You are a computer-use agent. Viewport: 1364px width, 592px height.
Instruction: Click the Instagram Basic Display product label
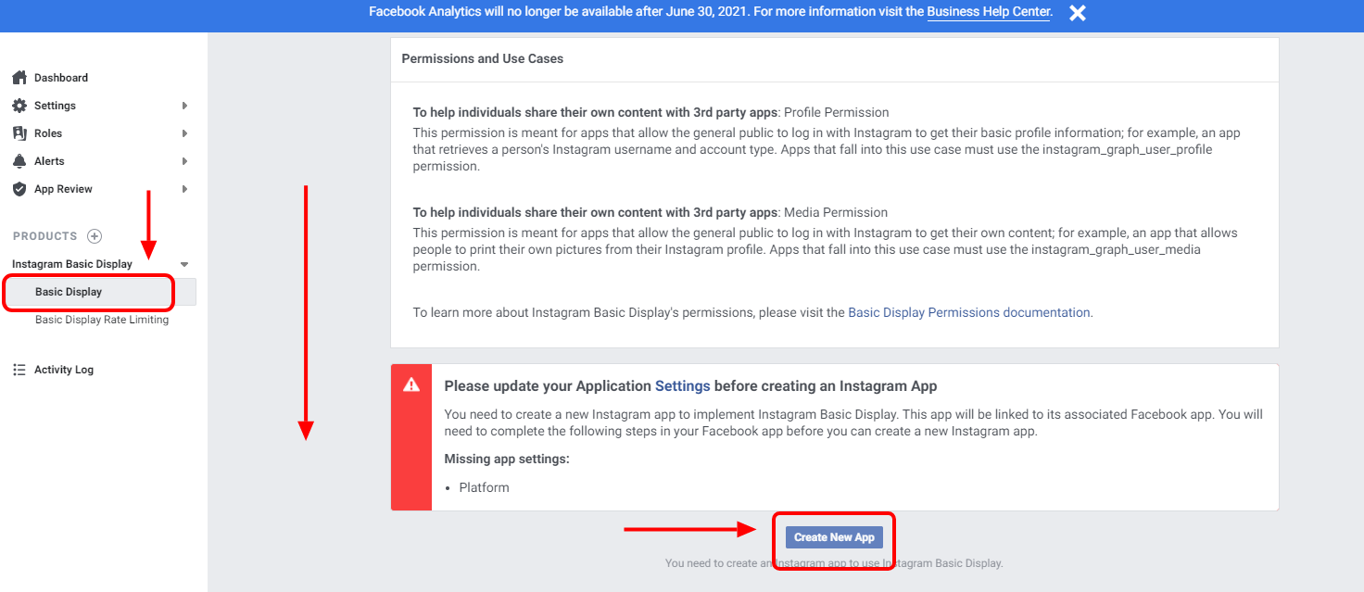point(72,264)
